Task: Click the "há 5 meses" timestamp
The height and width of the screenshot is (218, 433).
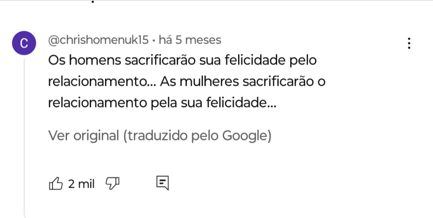Action: coord(190,40)
